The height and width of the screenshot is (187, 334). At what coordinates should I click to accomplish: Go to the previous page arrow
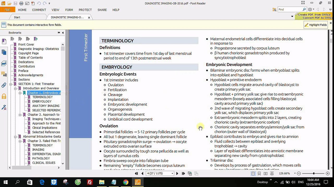tap(142, 173)
